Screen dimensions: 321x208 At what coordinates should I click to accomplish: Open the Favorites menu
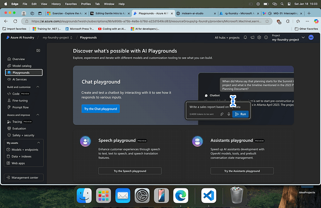71,4
